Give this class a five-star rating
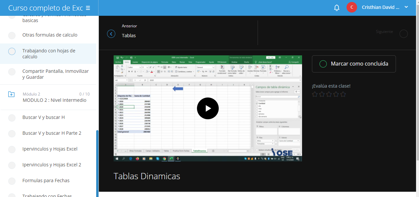The width and height of the screenshot is (419, 197). click(343, 95)
